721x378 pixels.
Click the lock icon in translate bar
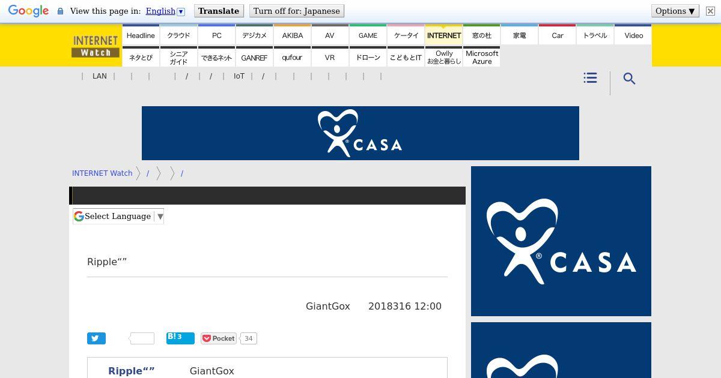(60, 11)
